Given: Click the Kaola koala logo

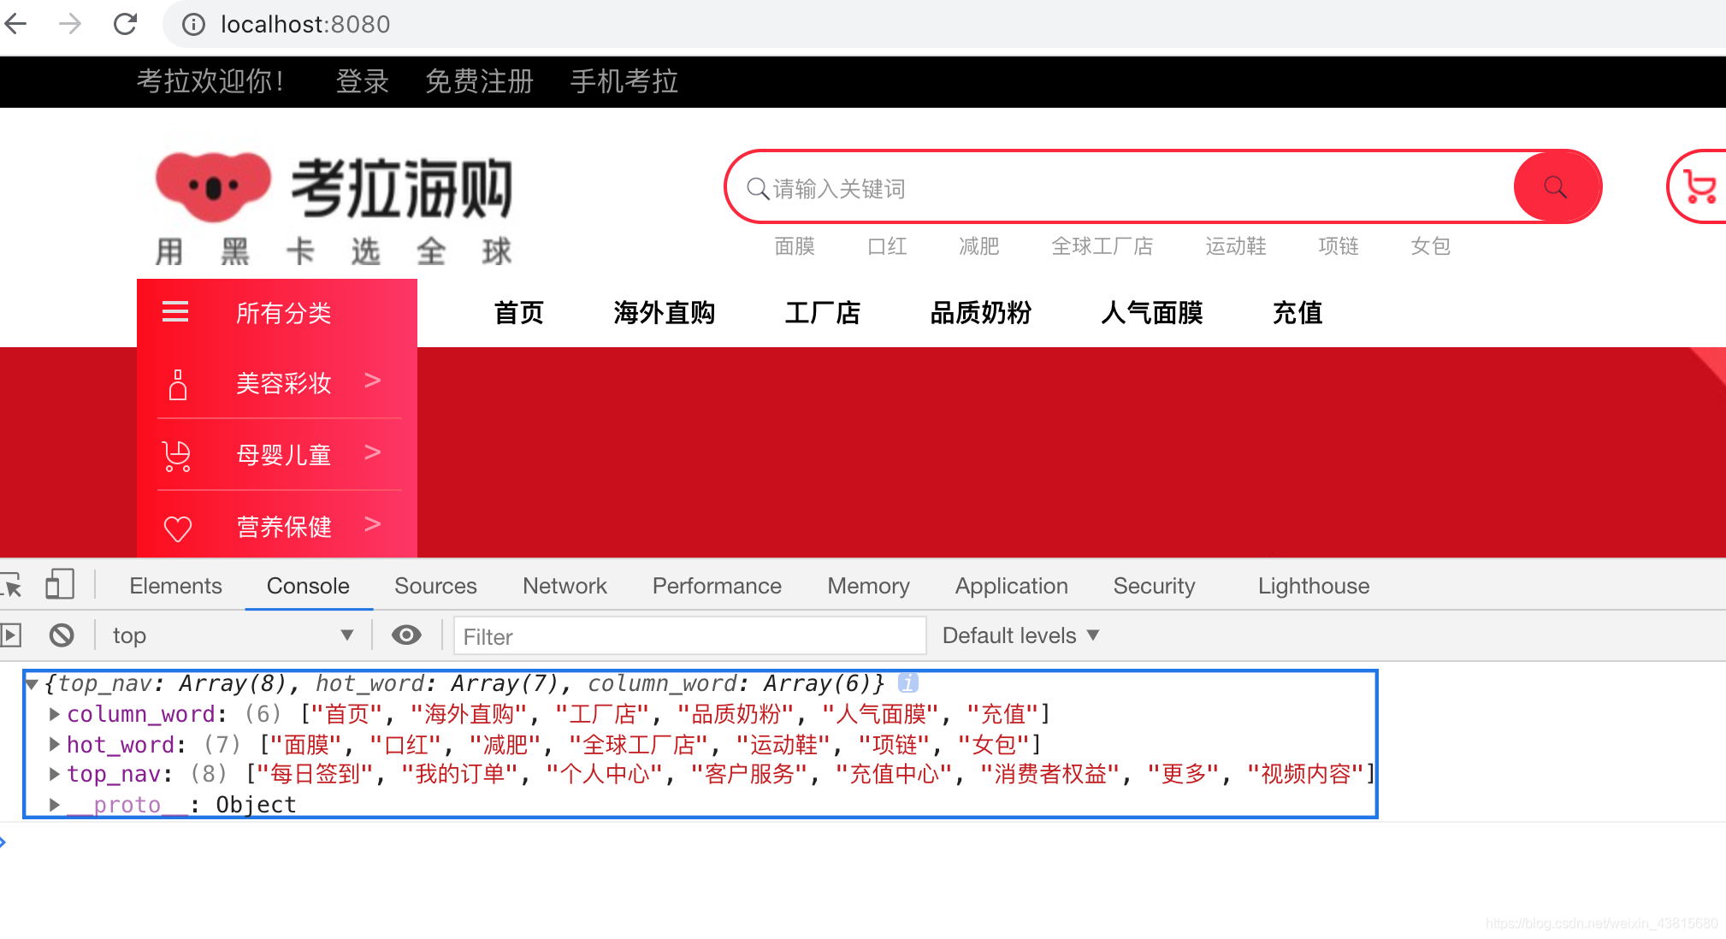Looking at the screenshot, I should coord(213,186).
